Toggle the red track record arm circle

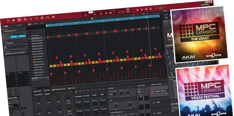coord(23,40)
